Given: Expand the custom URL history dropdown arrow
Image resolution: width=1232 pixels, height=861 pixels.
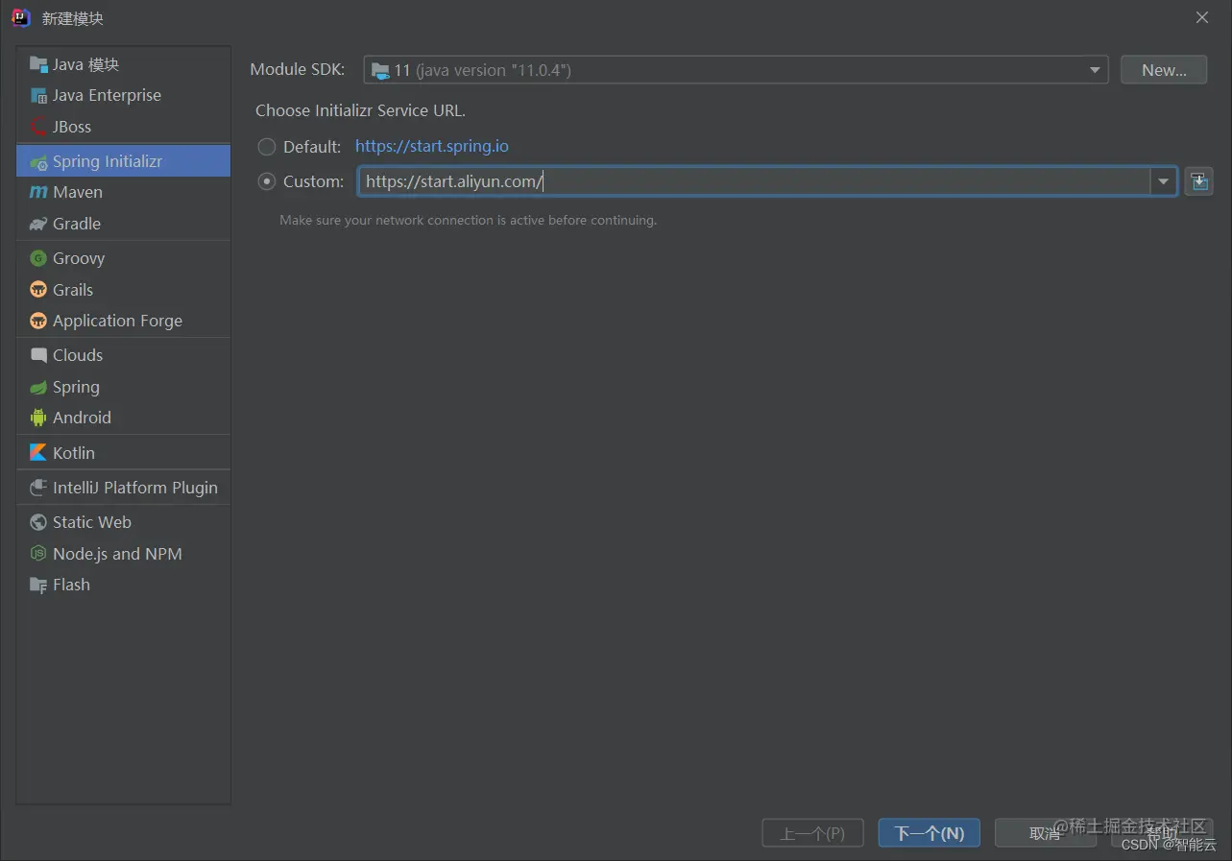Looking at the screenshot, I should tap(1164, 181).
